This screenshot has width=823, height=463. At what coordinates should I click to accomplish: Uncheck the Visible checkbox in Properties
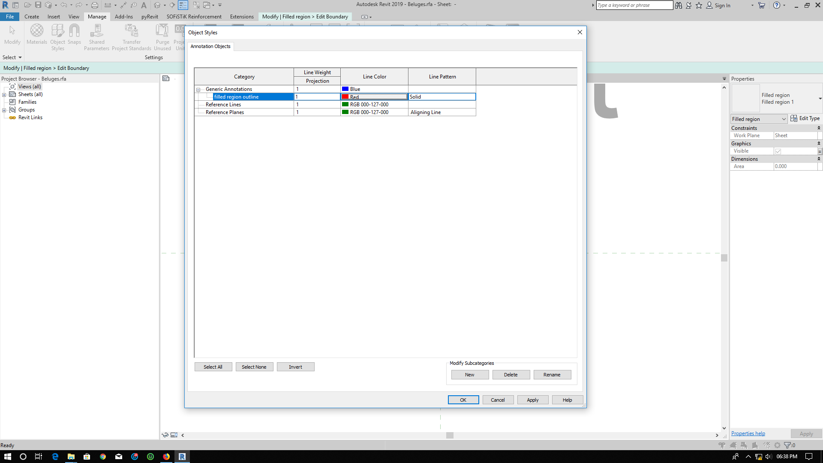pos(779,151)
